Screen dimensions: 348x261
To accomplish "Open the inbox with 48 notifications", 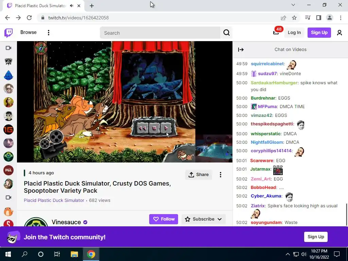I will [276, 32].
